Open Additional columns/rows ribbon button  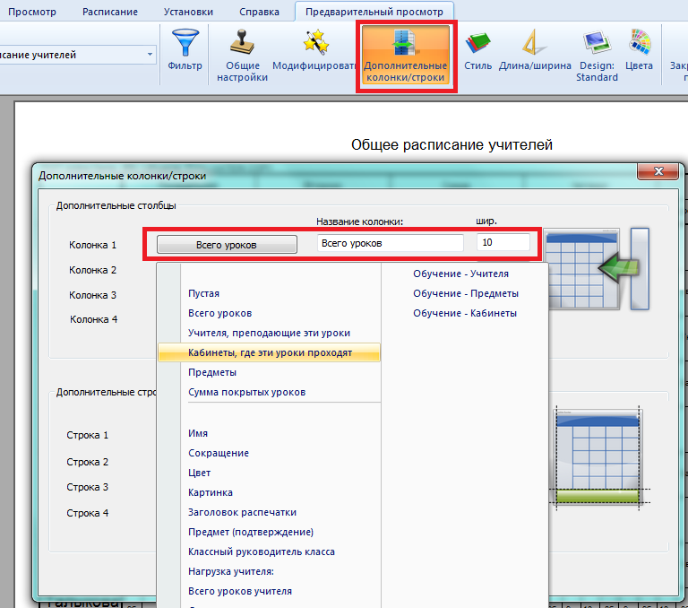point(405,56)
